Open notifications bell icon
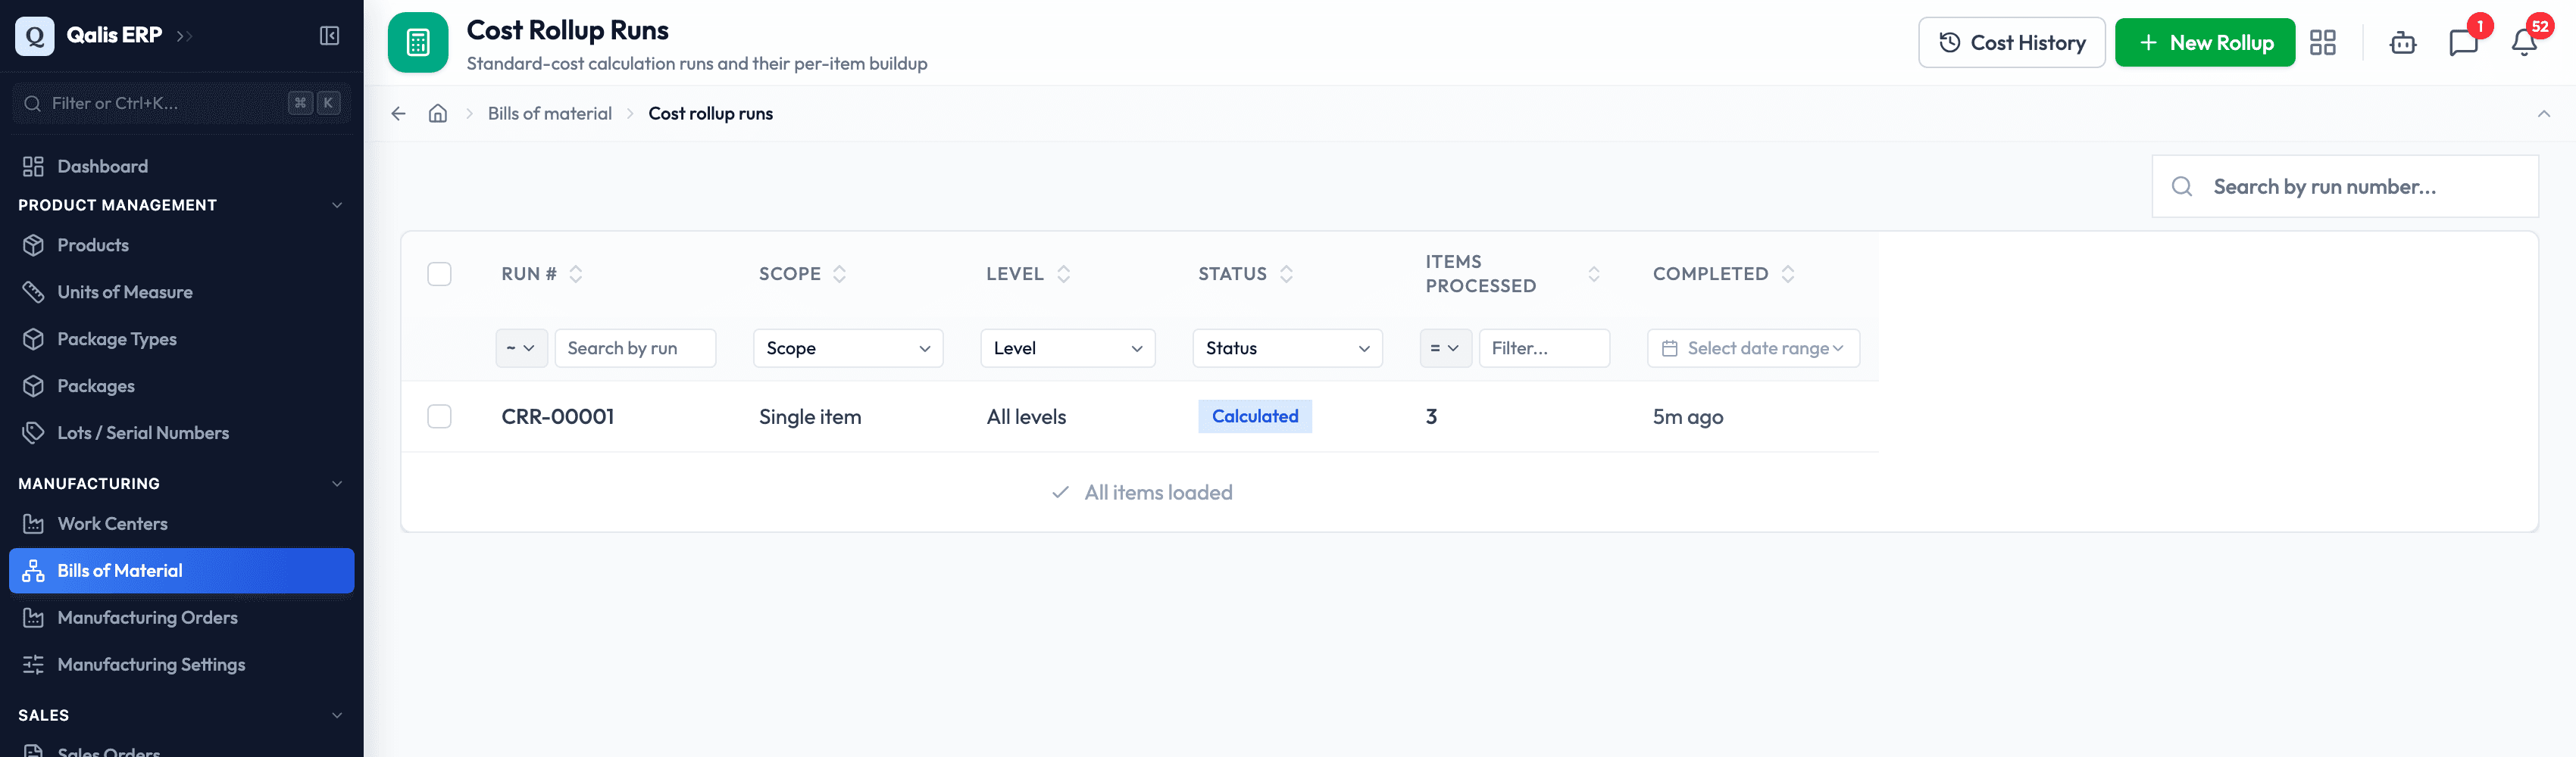2576x757 pixels. tap(2523, 43)
